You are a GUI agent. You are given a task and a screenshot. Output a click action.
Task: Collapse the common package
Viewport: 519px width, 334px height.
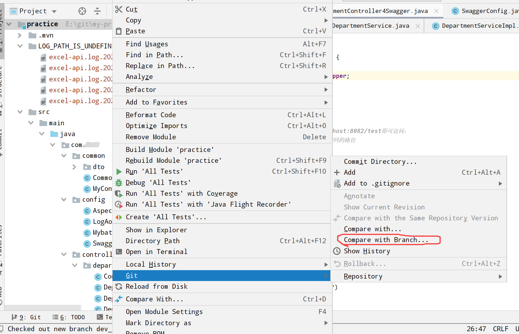[64, 156]
